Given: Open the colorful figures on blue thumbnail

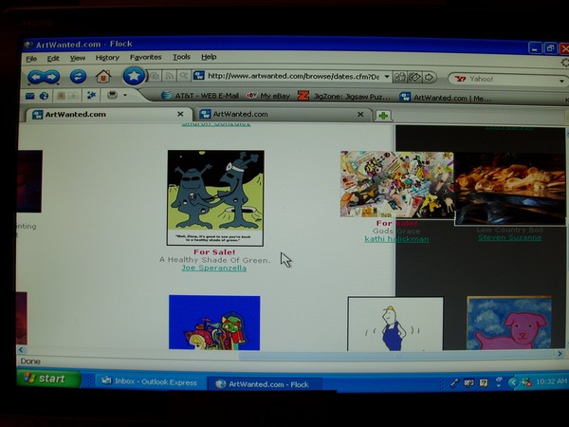Looking at the screenshot, I should click(214, 323).
